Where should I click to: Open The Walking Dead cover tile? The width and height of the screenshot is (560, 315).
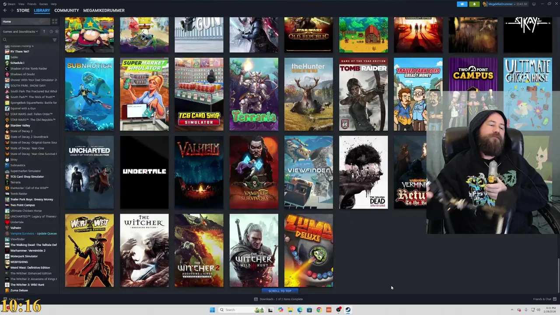pyautogui.click(x=364, y=172)
